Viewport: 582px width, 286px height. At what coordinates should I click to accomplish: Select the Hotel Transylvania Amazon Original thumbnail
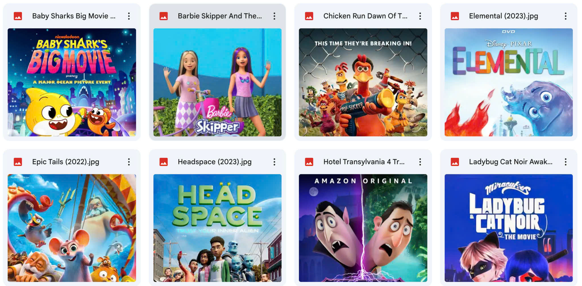(x=363, y=228)
